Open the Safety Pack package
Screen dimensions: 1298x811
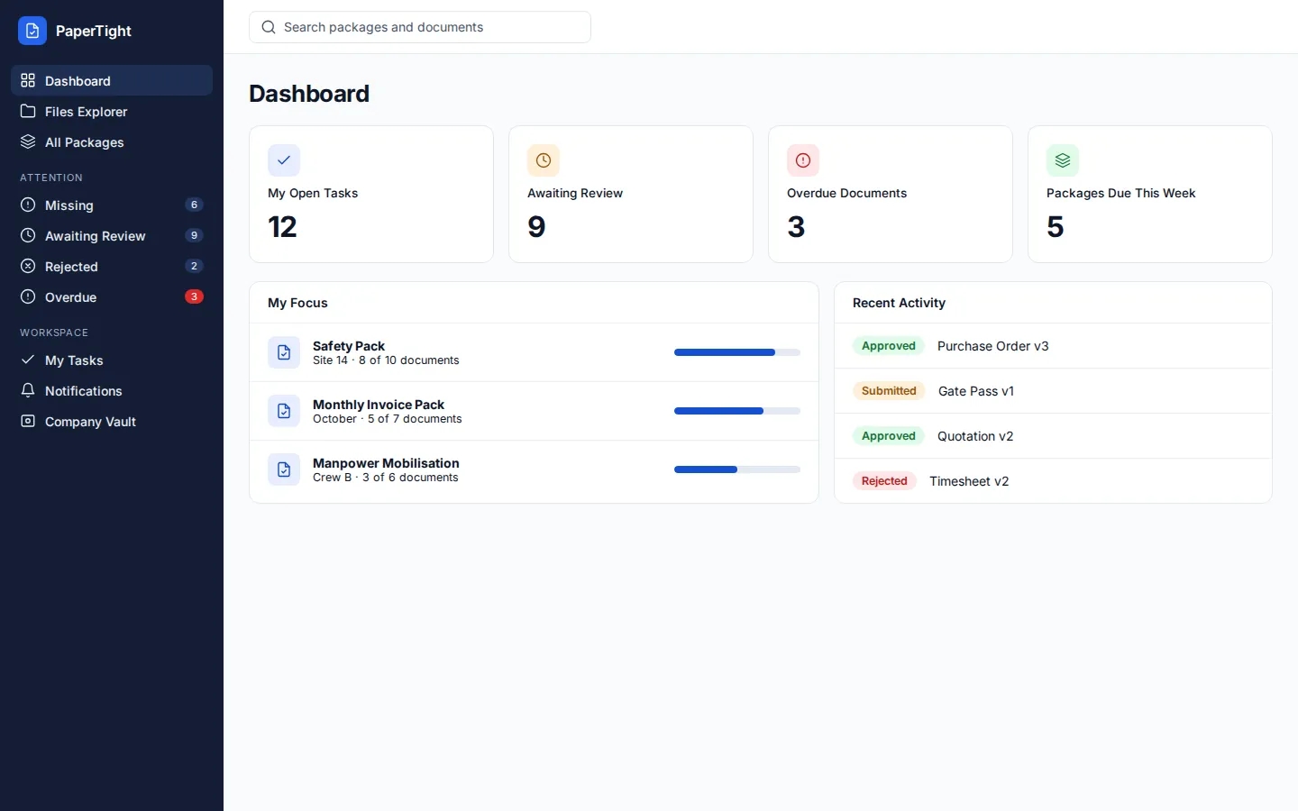[534, 352]
